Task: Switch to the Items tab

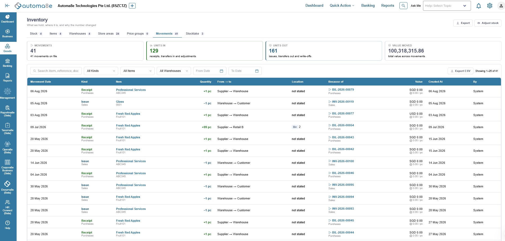Action: pos(56,34)
